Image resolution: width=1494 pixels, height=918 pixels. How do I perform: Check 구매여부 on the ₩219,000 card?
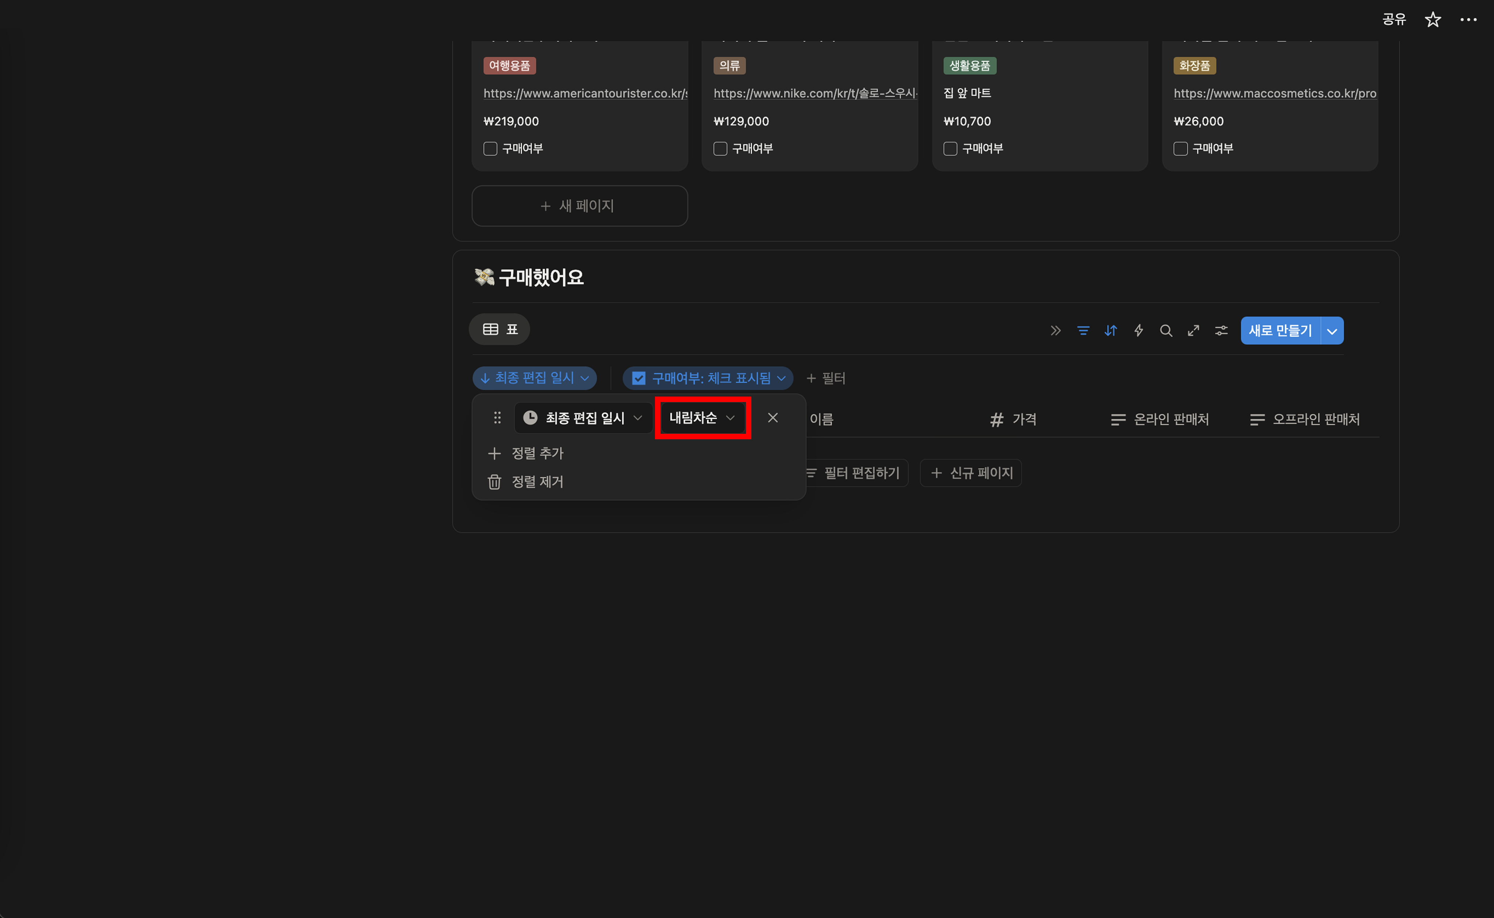[x=490, y=149]
